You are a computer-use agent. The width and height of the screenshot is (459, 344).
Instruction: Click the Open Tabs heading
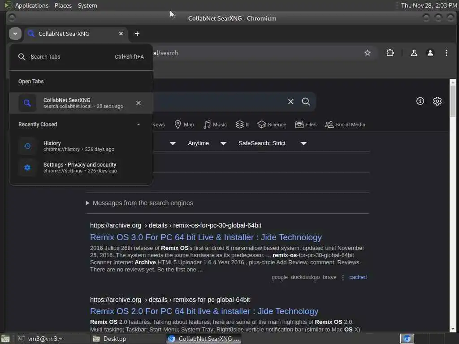pos(31,82)
